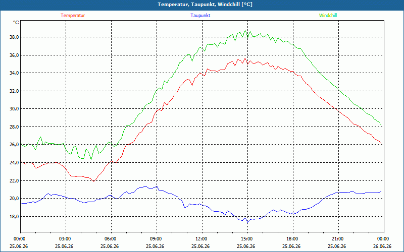Screen dimensions: 404x252
Task: Click the green Windchill peak near 15:00
Action: (245, 30)
